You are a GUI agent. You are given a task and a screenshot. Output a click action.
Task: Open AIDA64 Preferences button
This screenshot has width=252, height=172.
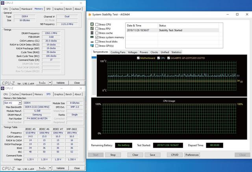click(192, 155)
